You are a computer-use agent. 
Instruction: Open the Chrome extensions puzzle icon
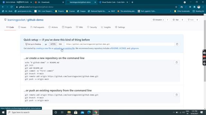click(194, 7)
